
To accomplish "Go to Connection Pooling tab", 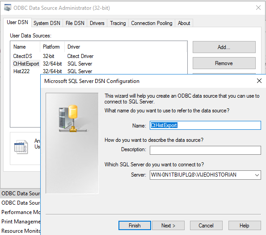I will pyautogui.click(x=152, y=23).
